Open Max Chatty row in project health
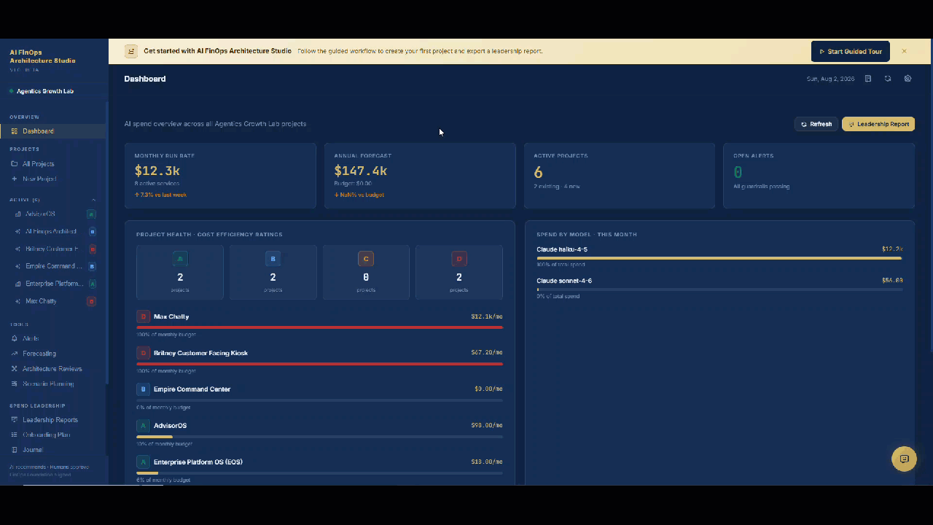 click(x=319, y=324)
